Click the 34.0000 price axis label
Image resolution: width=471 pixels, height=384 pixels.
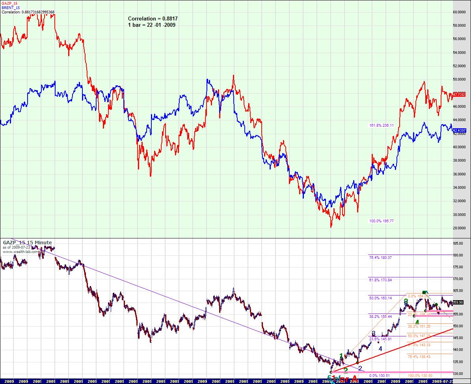point(459,188)
